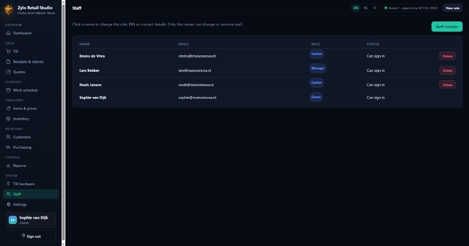This screenshot has width=469, height=246.
Task: Click the Staff people icon in sidebar
Action: click(8, 194)
